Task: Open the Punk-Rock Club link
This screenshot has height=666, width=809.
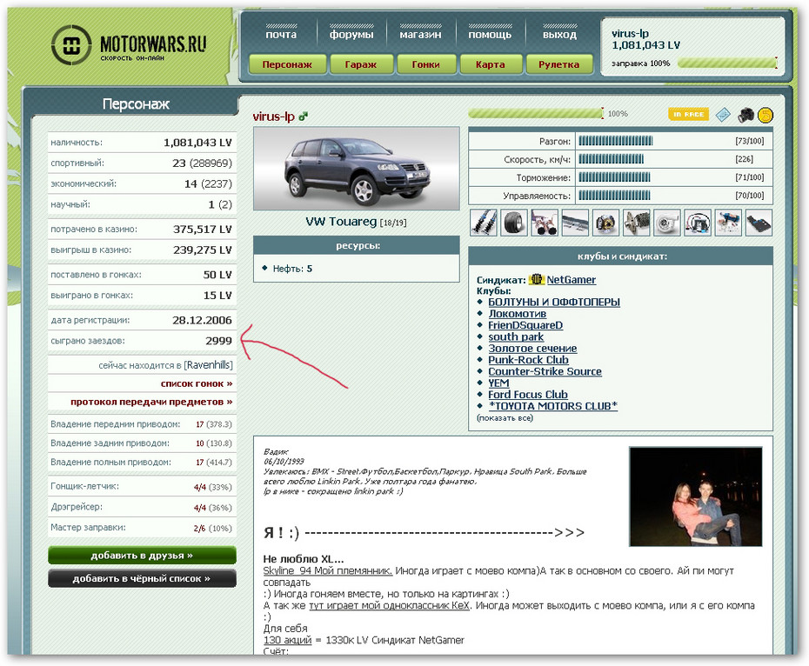Action: pos(528,360)
